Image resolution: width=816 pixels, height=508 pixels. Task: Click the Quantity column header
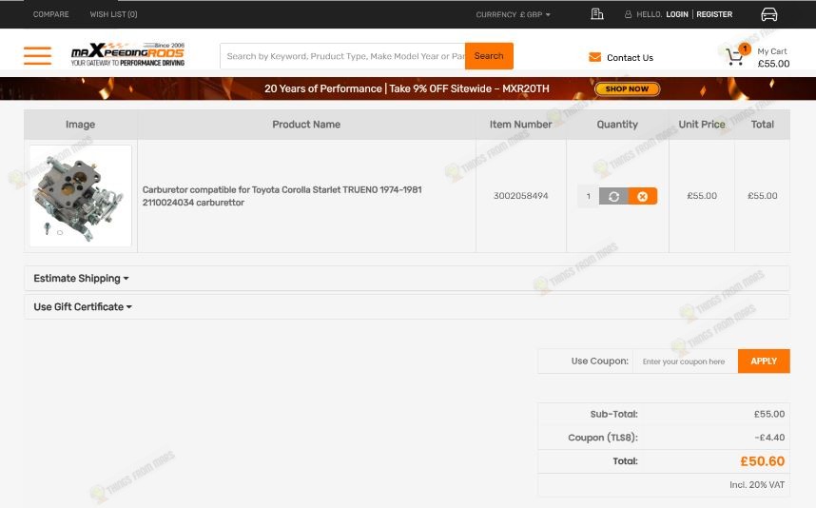coord(617,125)
